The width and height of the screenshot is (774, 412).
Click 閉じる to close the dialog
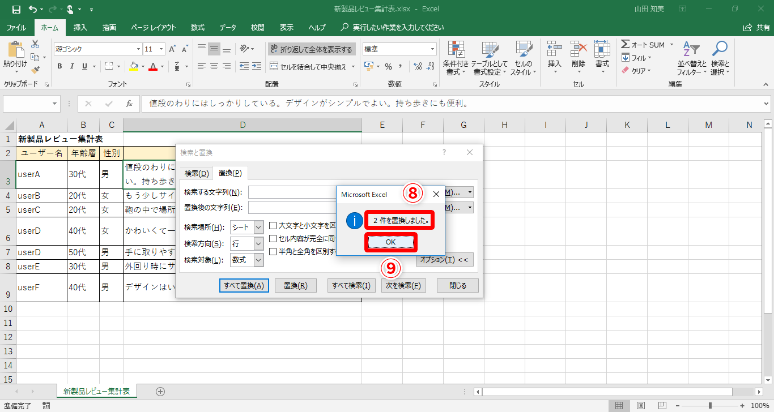(x=458, y=286)
